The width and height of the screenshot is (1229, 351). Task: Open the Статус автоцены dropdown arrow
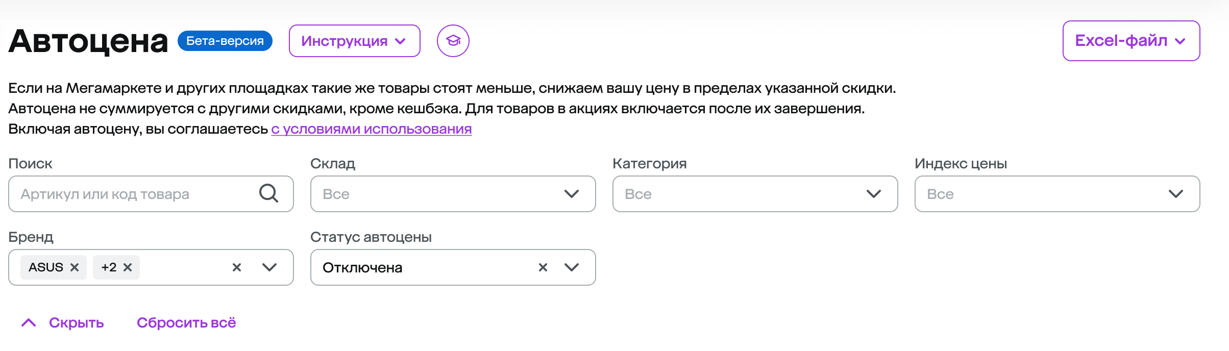(x=572, y=267)
